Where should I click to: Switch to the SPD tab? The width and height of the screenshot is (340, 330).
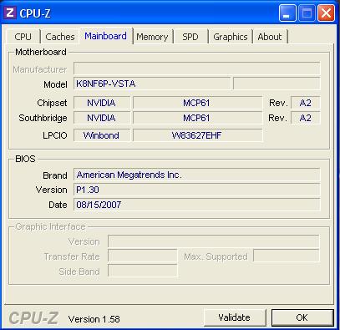(190, 37)
